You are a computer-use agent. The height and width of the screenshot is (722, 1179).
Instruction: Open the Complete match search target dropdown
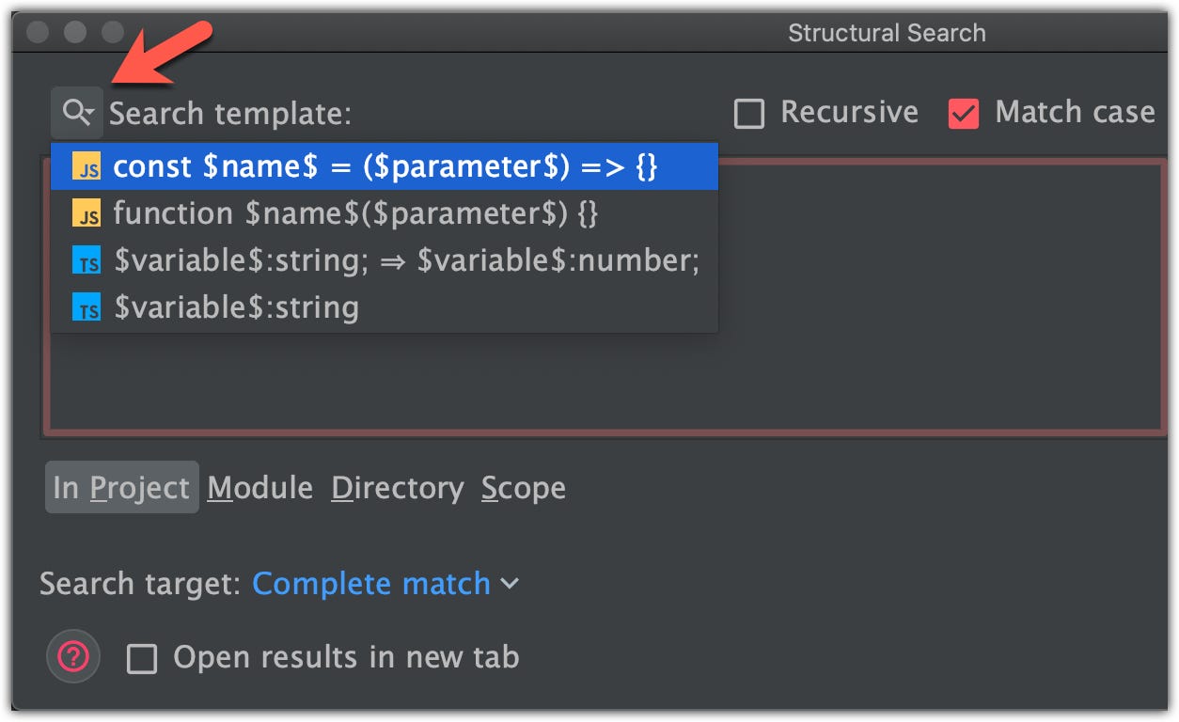coord(371,584)
